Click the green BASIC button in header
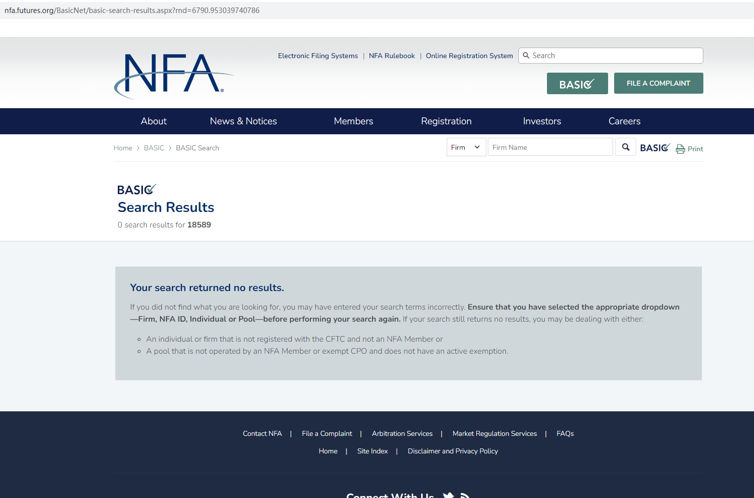The height and width of the screenshot is (498, 754). [577, 83]
